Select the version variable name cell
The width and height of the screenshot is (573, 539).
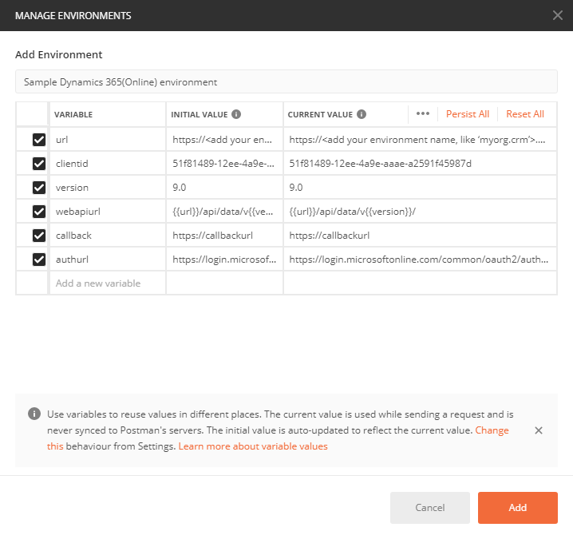pos(108,188)
